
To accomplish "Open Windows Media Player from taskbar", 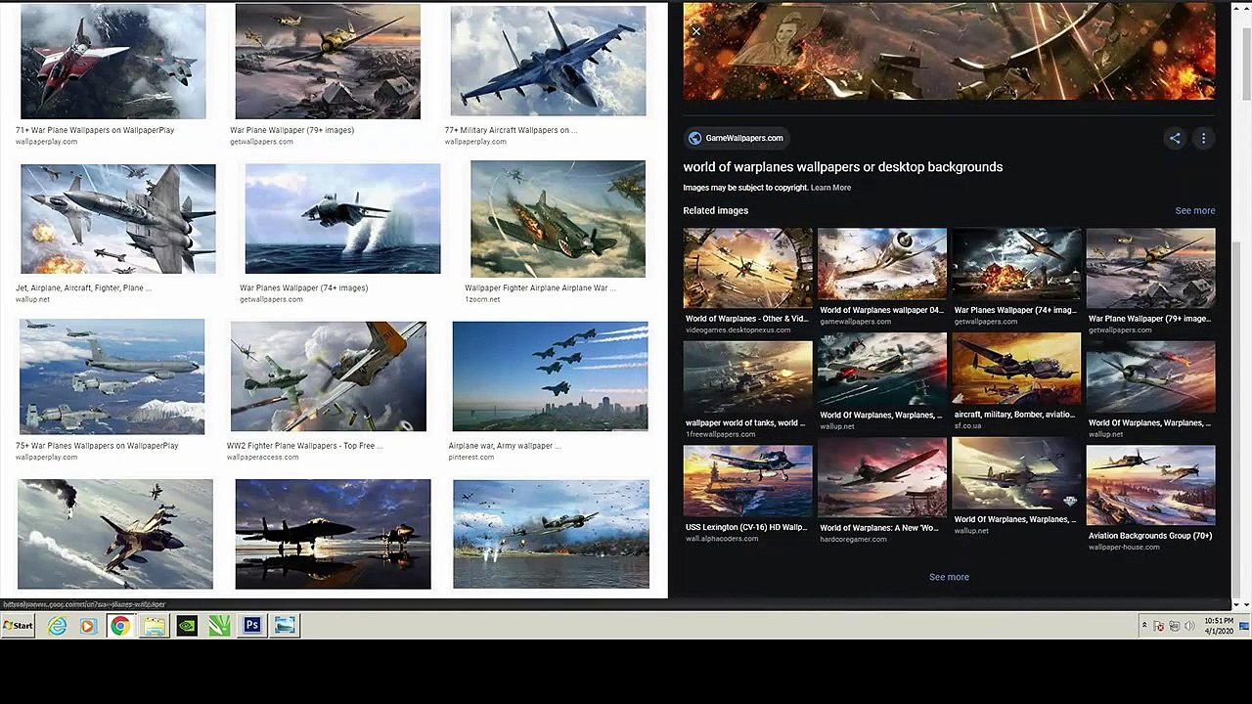I will pyautogui.click(x=88, y=626).
